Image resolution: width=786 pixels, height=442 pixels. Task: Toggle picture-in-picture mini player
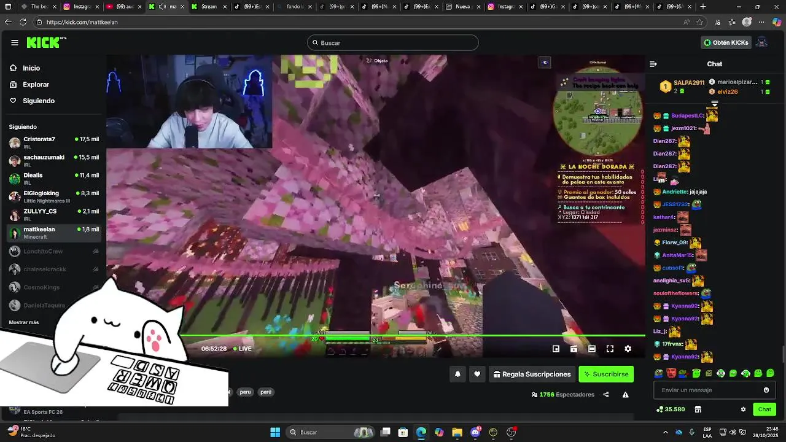tap(556, 349)
